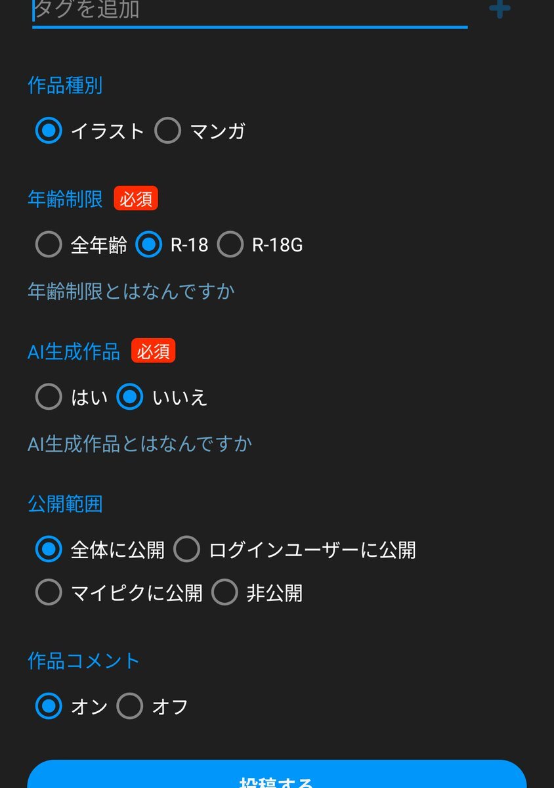Select the R-18 age restriction
This screenshot has height=788, width=554.
pos(149,245)
